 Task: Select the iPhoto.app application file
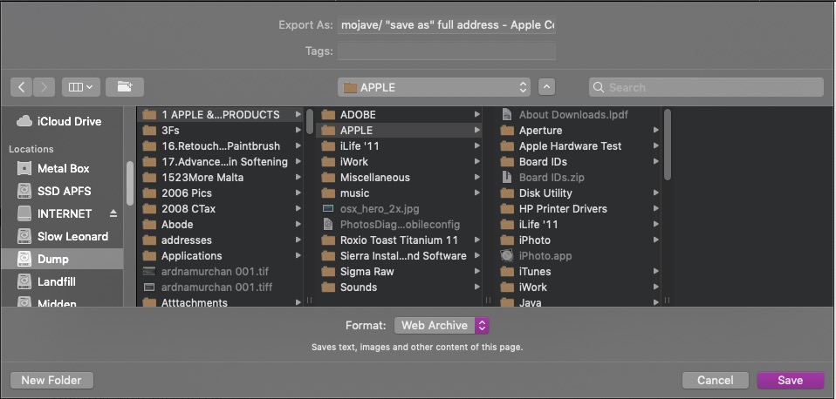click(545, 256)
